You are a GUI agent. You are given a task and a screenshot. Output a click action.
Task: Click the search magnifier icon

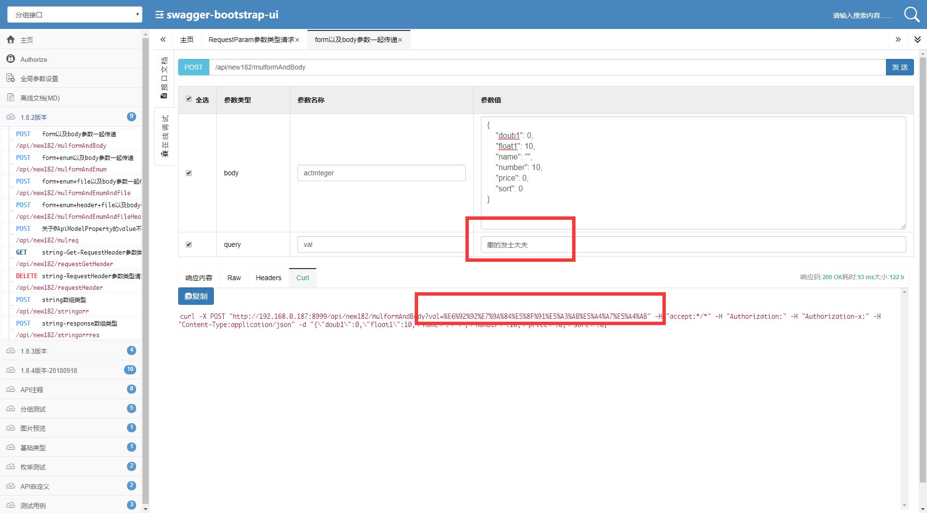(912, 14)
